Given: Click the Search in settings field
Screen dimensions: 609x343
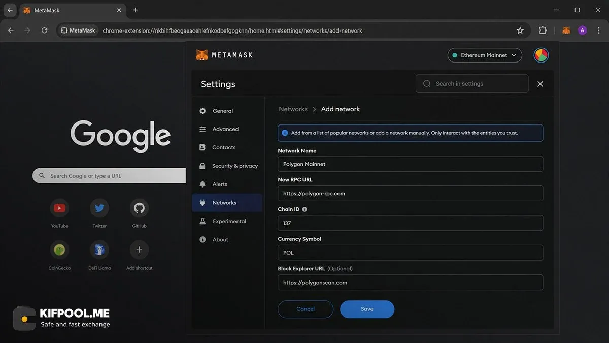Looking at the screenshot, I should 472,84.
